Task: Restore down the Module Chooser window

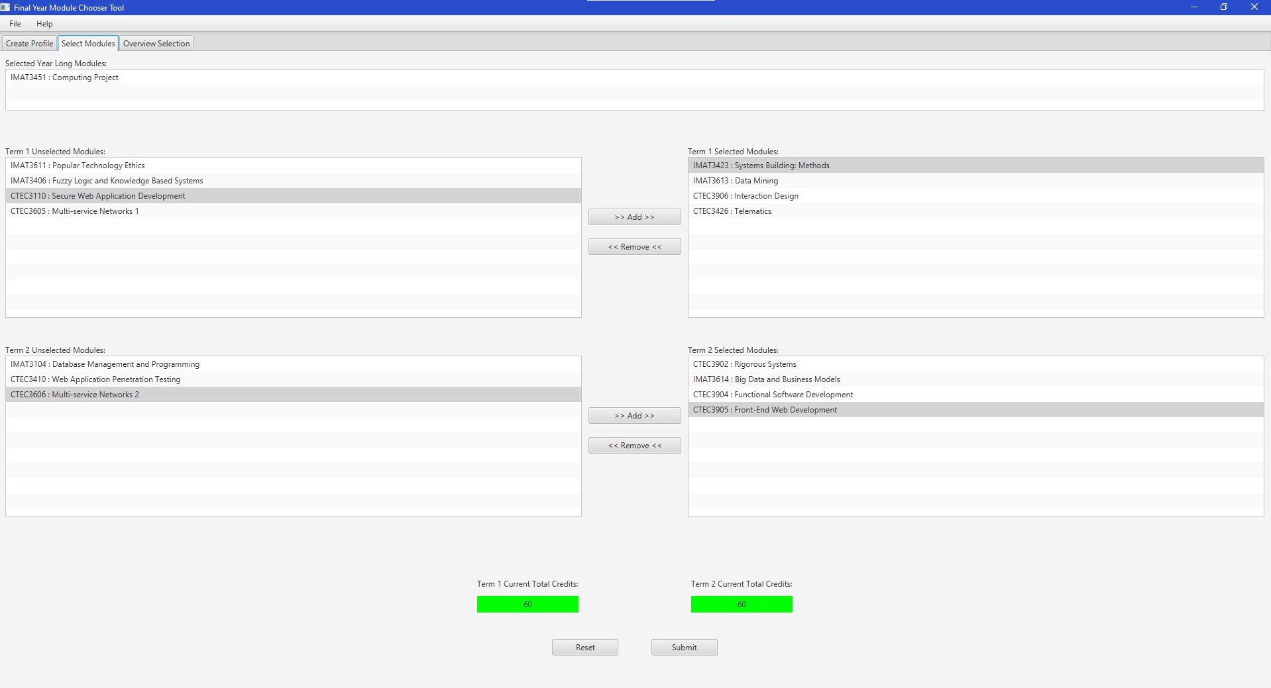Action: [x=1224, y=7]
